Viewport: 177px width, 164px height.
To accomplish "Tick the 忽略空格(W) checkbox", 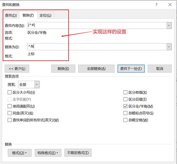I will tap(125, 120).
